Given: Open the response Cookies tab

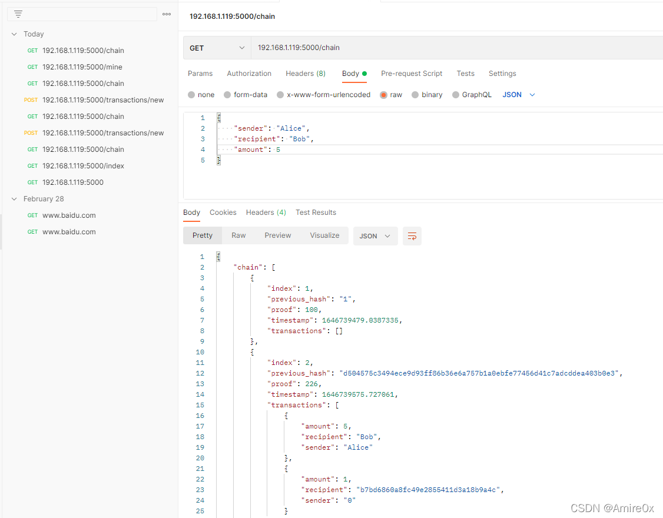Looking at the screenshot, I should click(223, 212).
